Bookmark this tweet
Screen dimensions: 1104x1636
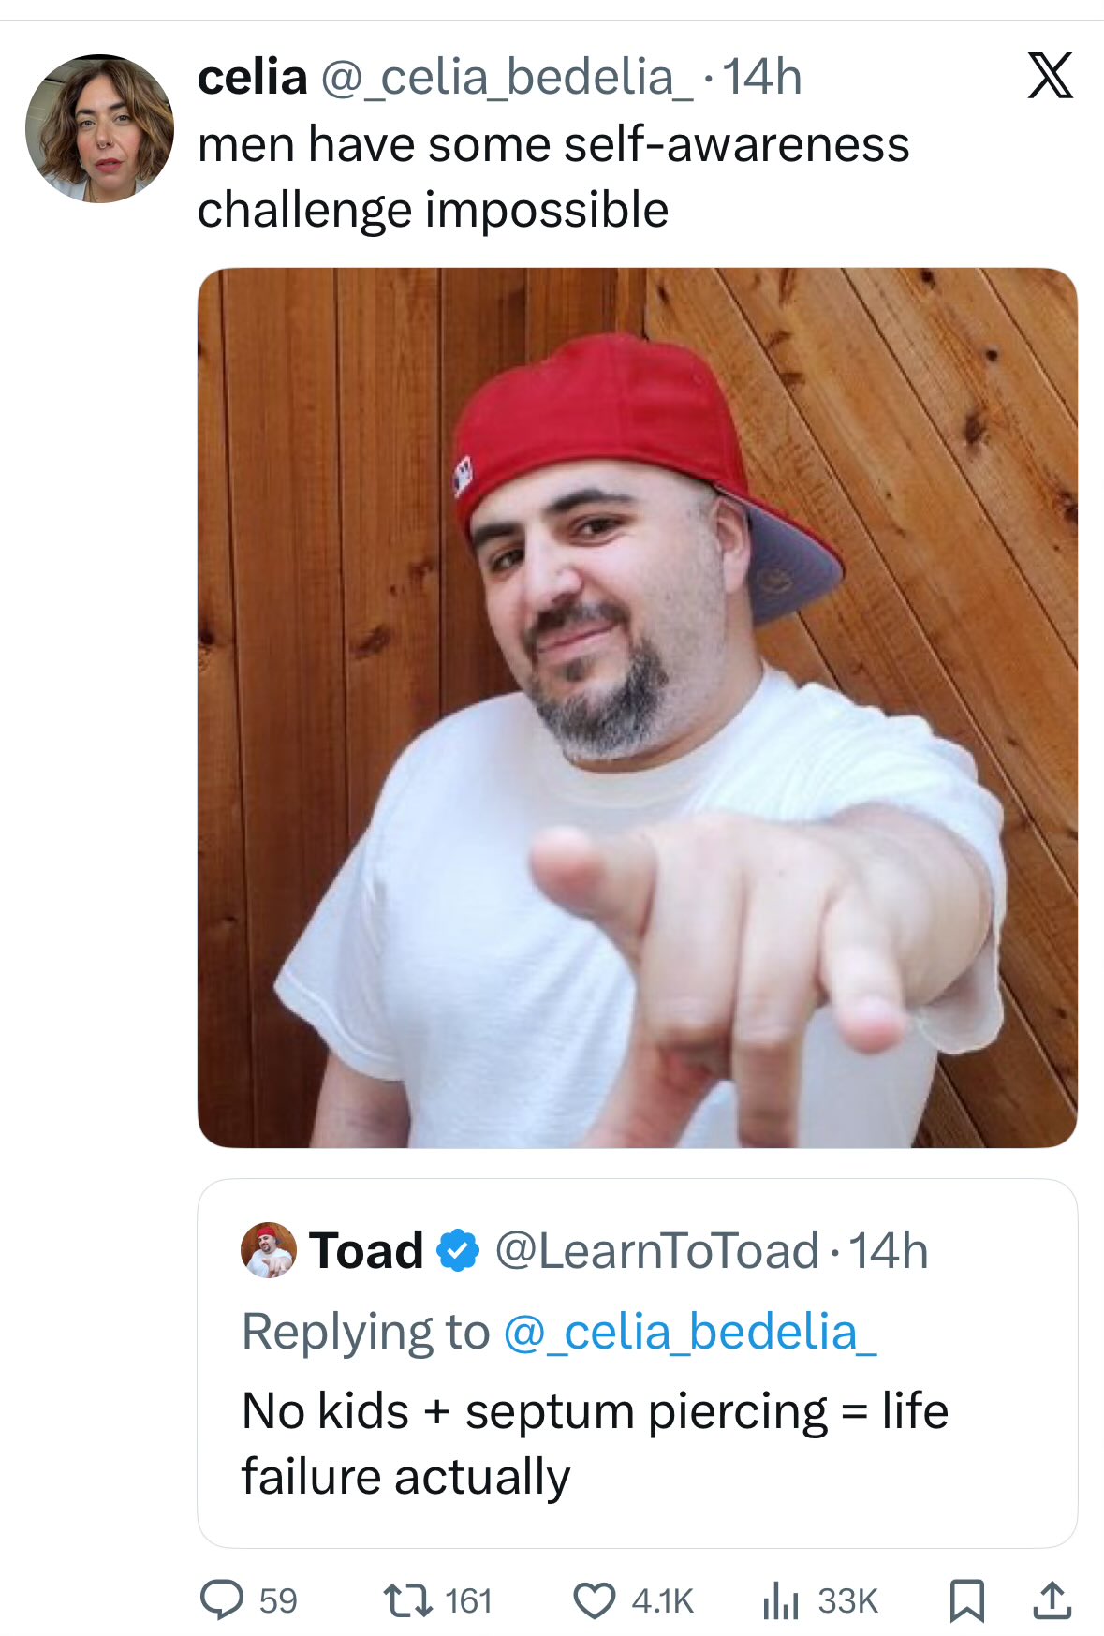(x=966, y=1600)
